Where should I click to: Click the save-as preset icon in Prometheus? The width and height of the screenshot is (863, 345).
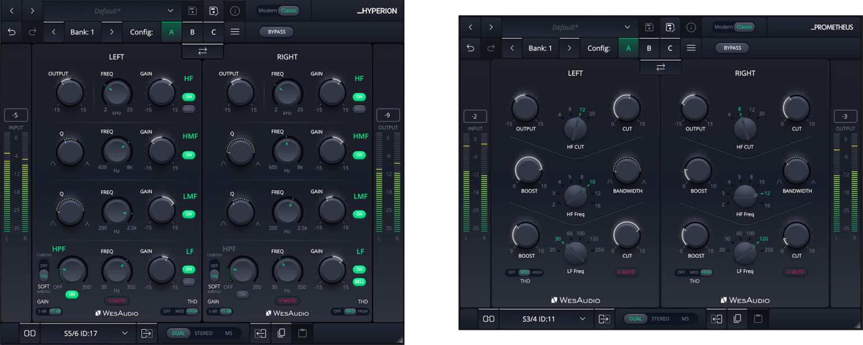670,27
